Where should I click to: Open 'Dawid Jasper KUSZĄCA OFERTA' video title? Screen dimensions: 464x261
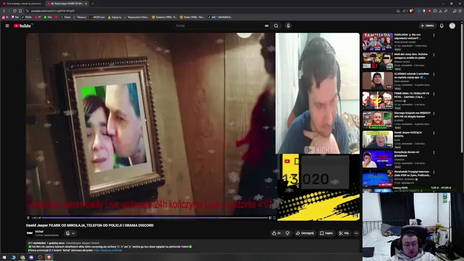408,134
